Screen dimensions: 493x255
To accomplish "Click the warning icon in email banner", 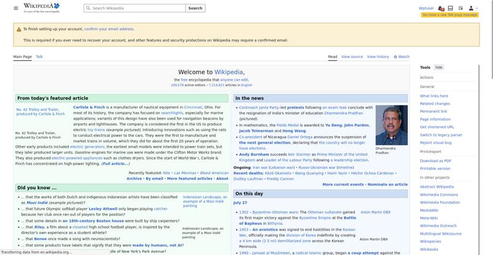I will pyautogui.click(x=19, y=29).
